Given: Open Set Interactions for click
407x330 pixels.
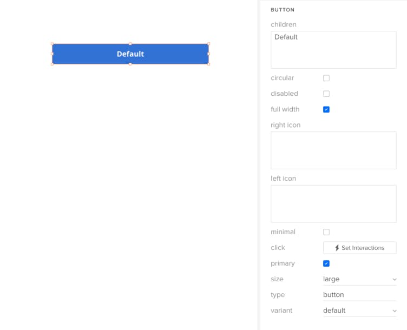Looking at the screenshot, I should 359,248.
